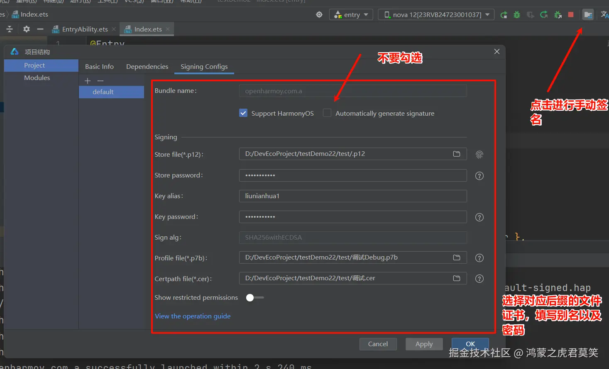
Task: Open the nova 12 device dropdown
Action: 436,15
